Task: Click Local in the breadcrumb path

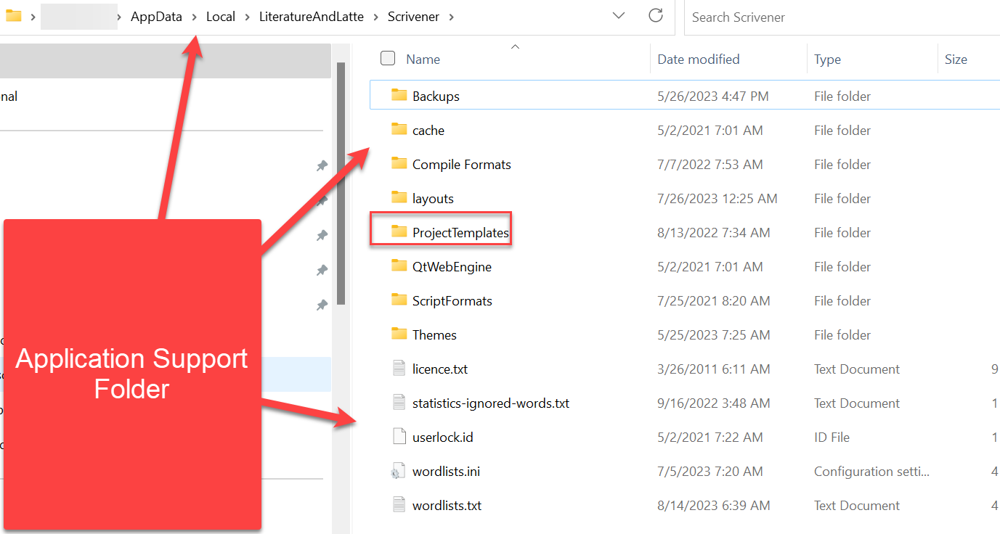Action: click(220, 16)
